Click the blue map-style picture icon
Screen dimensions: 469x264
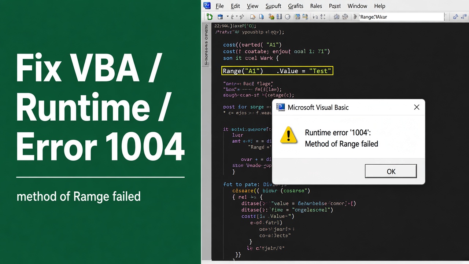(x=298, y=16)
